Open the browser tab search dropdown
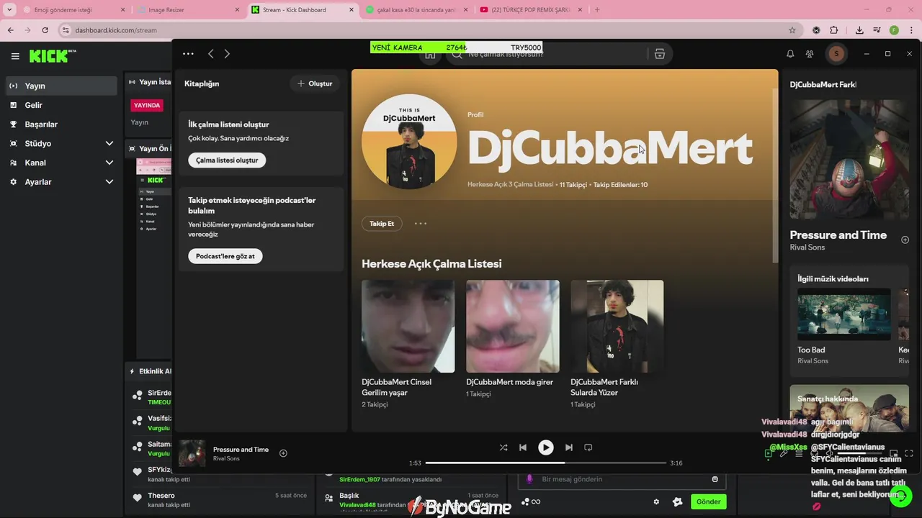The width and height of the screenshot is (922, 518). click(9, 10)
